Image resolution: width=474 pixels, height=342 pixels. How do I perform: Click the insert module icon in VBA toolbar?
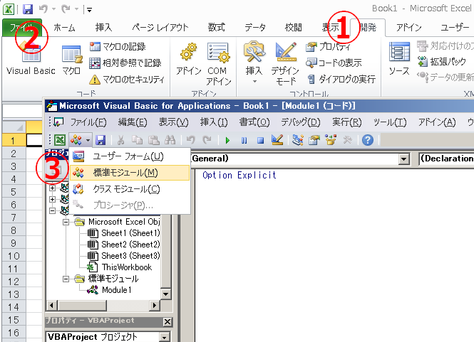tap(76, 140)
